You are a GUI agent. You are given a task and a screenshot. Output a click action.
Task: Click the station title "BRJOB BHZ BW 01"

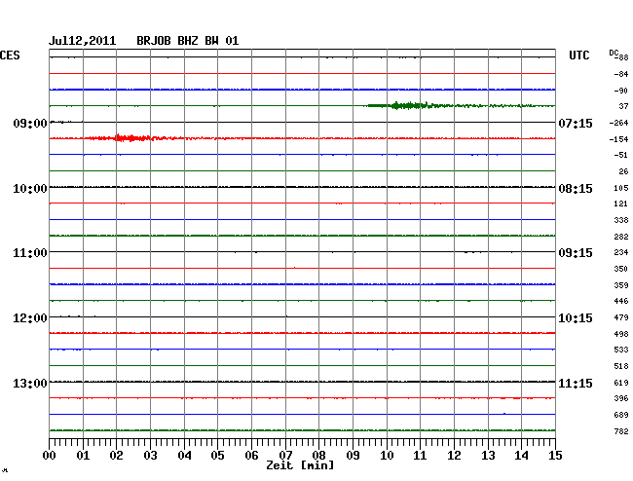[x=188, y=41]
